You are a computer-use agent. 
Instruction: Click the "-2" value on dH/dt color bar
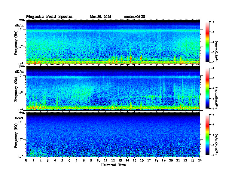click(x=213, y=22)
